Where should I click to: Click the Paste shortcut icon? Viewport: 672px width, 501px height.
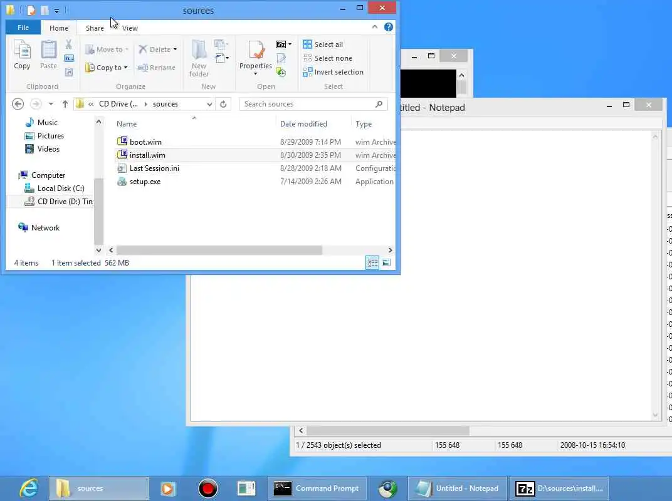pyautogui.click(x=68, y=72)
